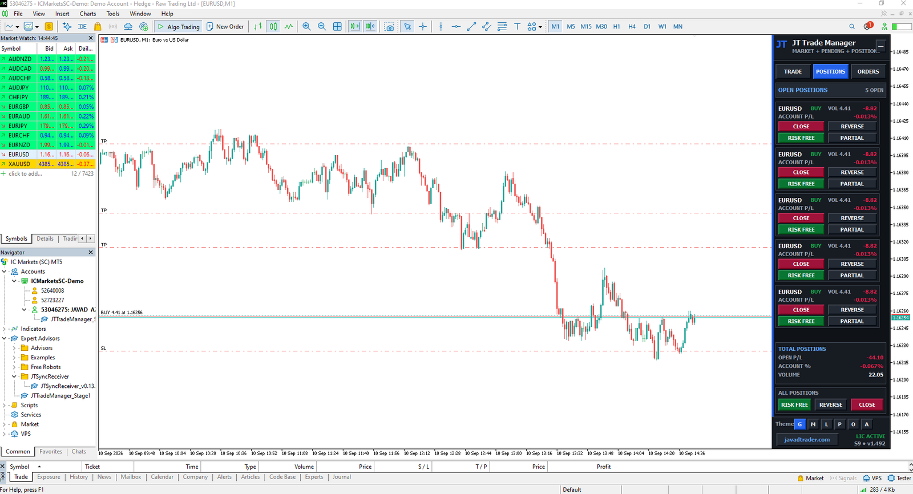Switch to the H1 timeframe
This screenshot has width=913, height=494.
pyautogui.click(x=616, y=26)
